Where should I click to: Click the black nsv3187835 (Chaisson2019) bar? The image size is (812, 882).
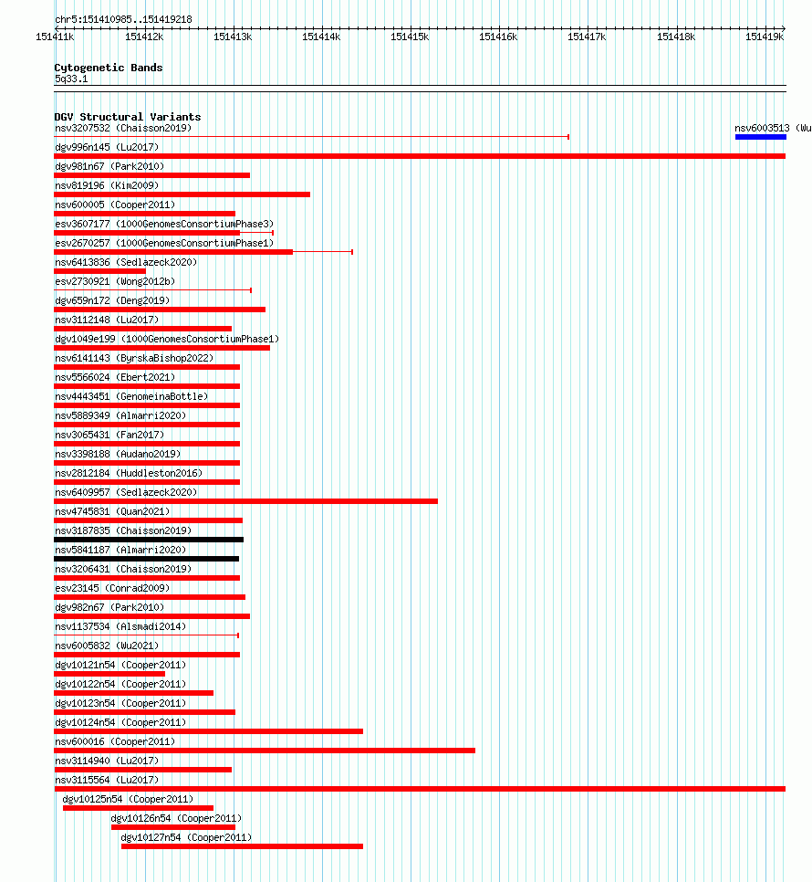coord(149,540)
